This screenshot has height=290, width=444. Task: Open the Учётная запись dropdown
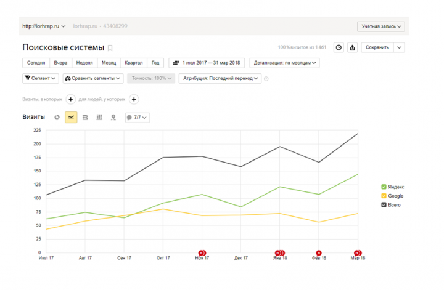click(x=381, y=26)
